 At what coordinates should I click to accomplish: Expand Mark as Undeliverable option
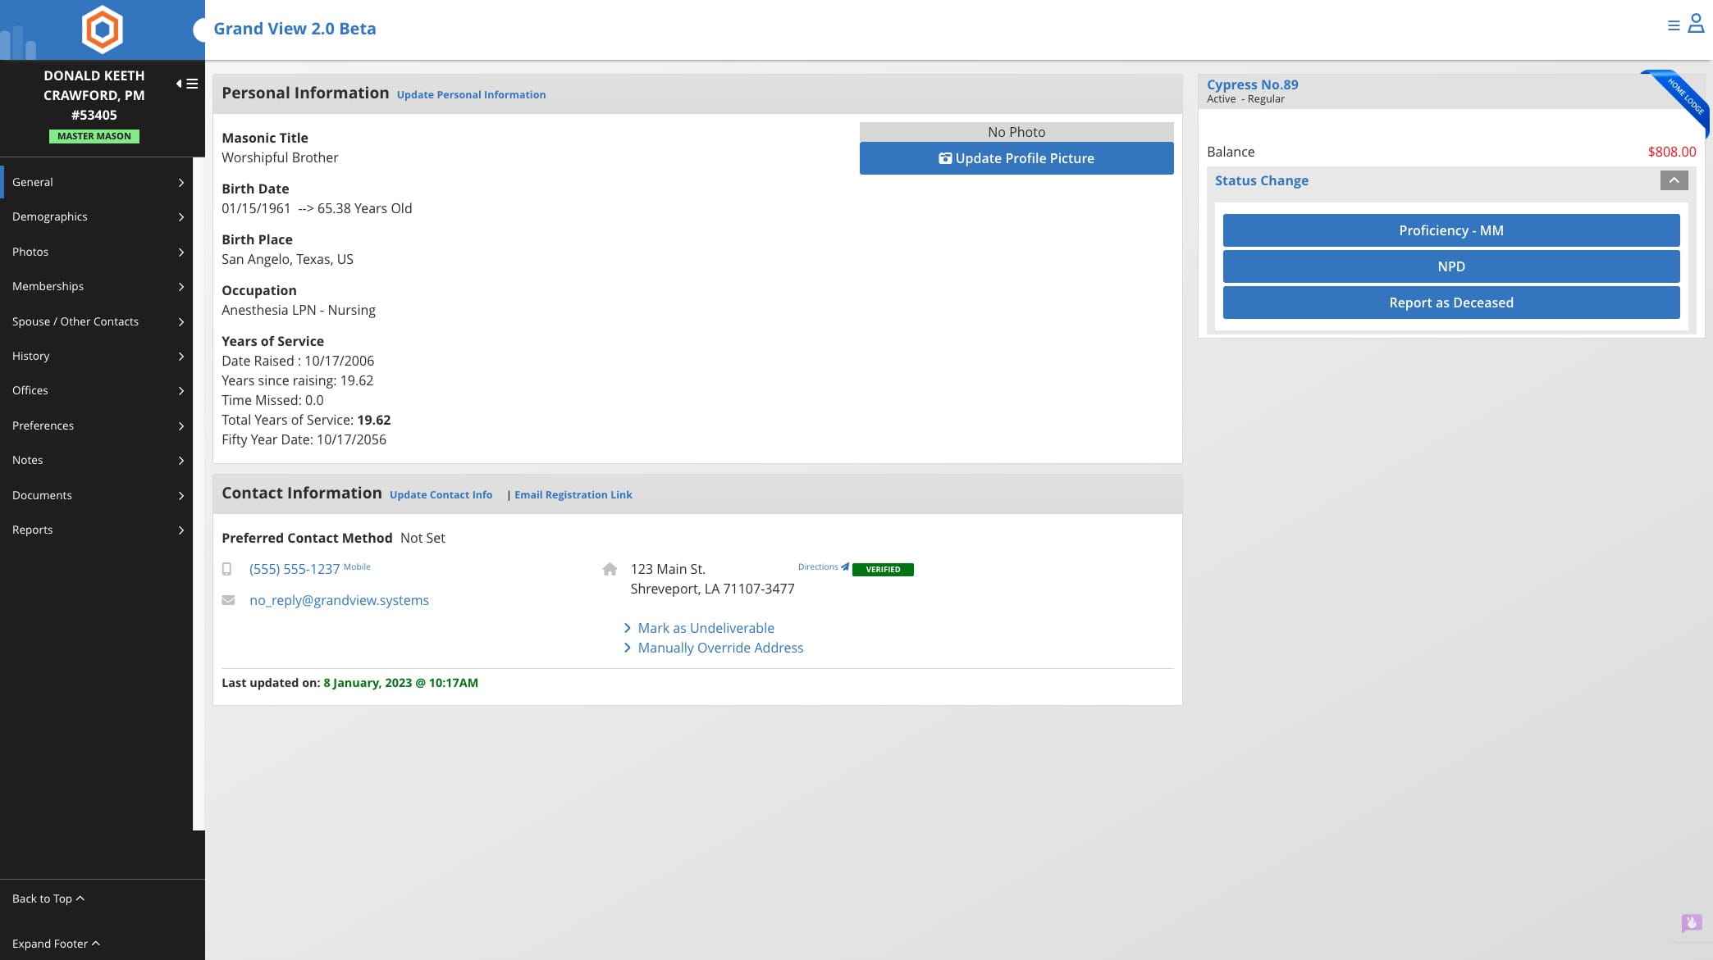(699, 628)
